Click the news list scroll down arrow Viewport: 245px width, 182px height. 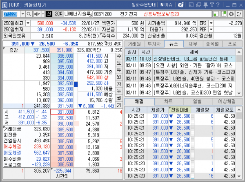[x=239, y=93]
